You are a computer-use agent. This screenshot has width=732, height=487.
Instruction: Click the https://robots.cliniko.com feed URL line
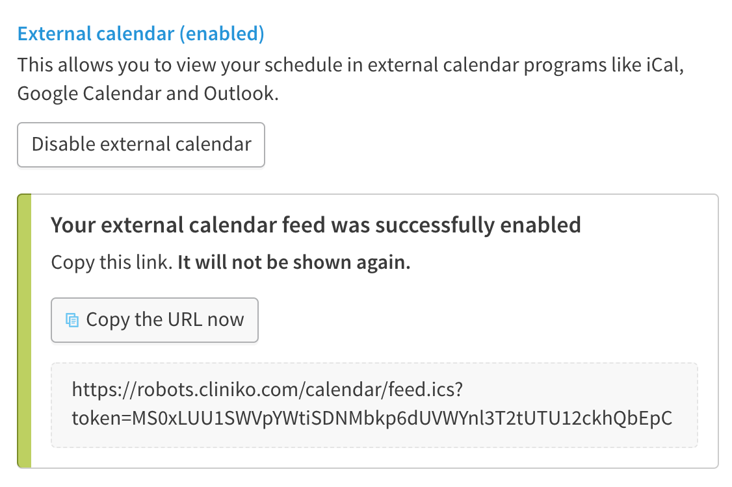[x=267, y=389]
